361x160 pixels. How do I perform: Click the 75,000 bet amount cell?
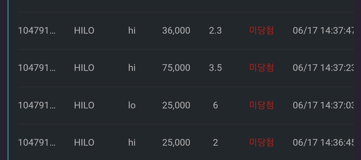[176, 68]
